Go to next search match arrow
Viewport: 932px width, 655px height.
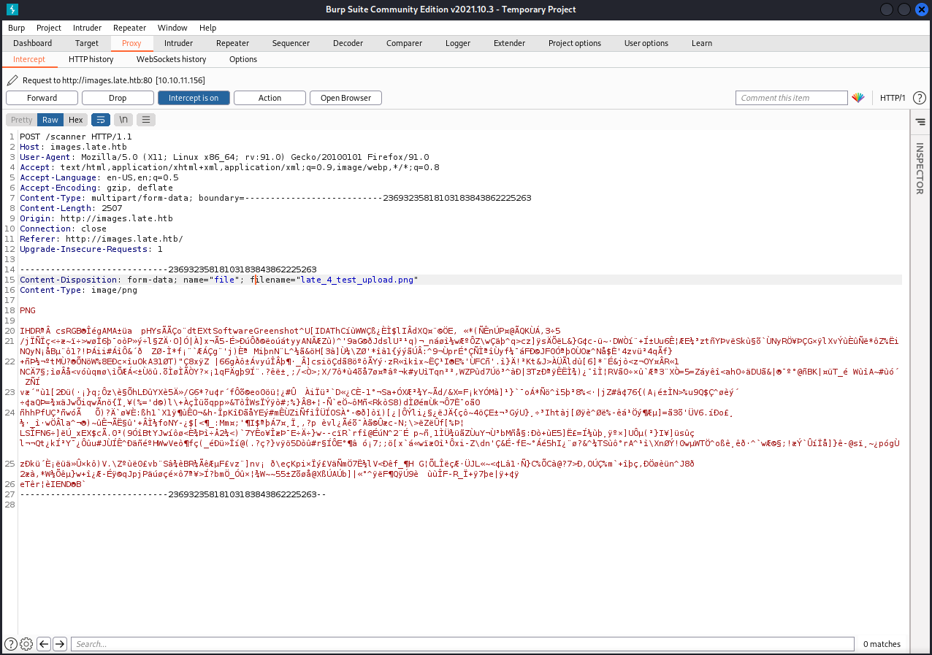[x=60, y=643]
